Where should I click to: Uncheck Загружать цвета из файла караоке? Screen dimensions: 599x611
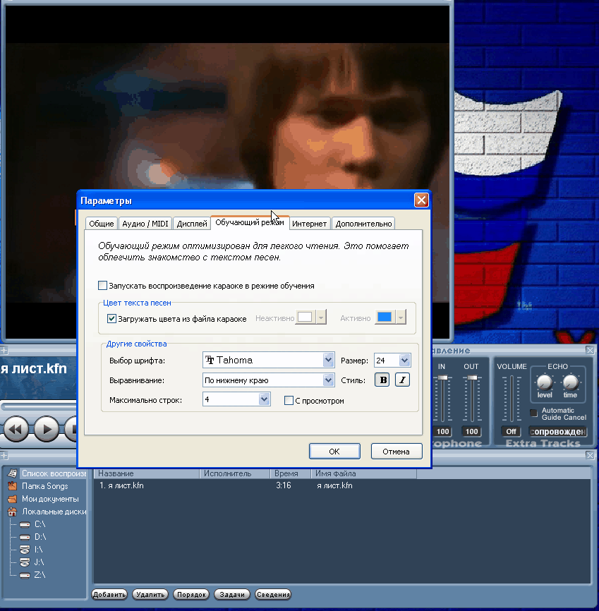pos(111,319)
